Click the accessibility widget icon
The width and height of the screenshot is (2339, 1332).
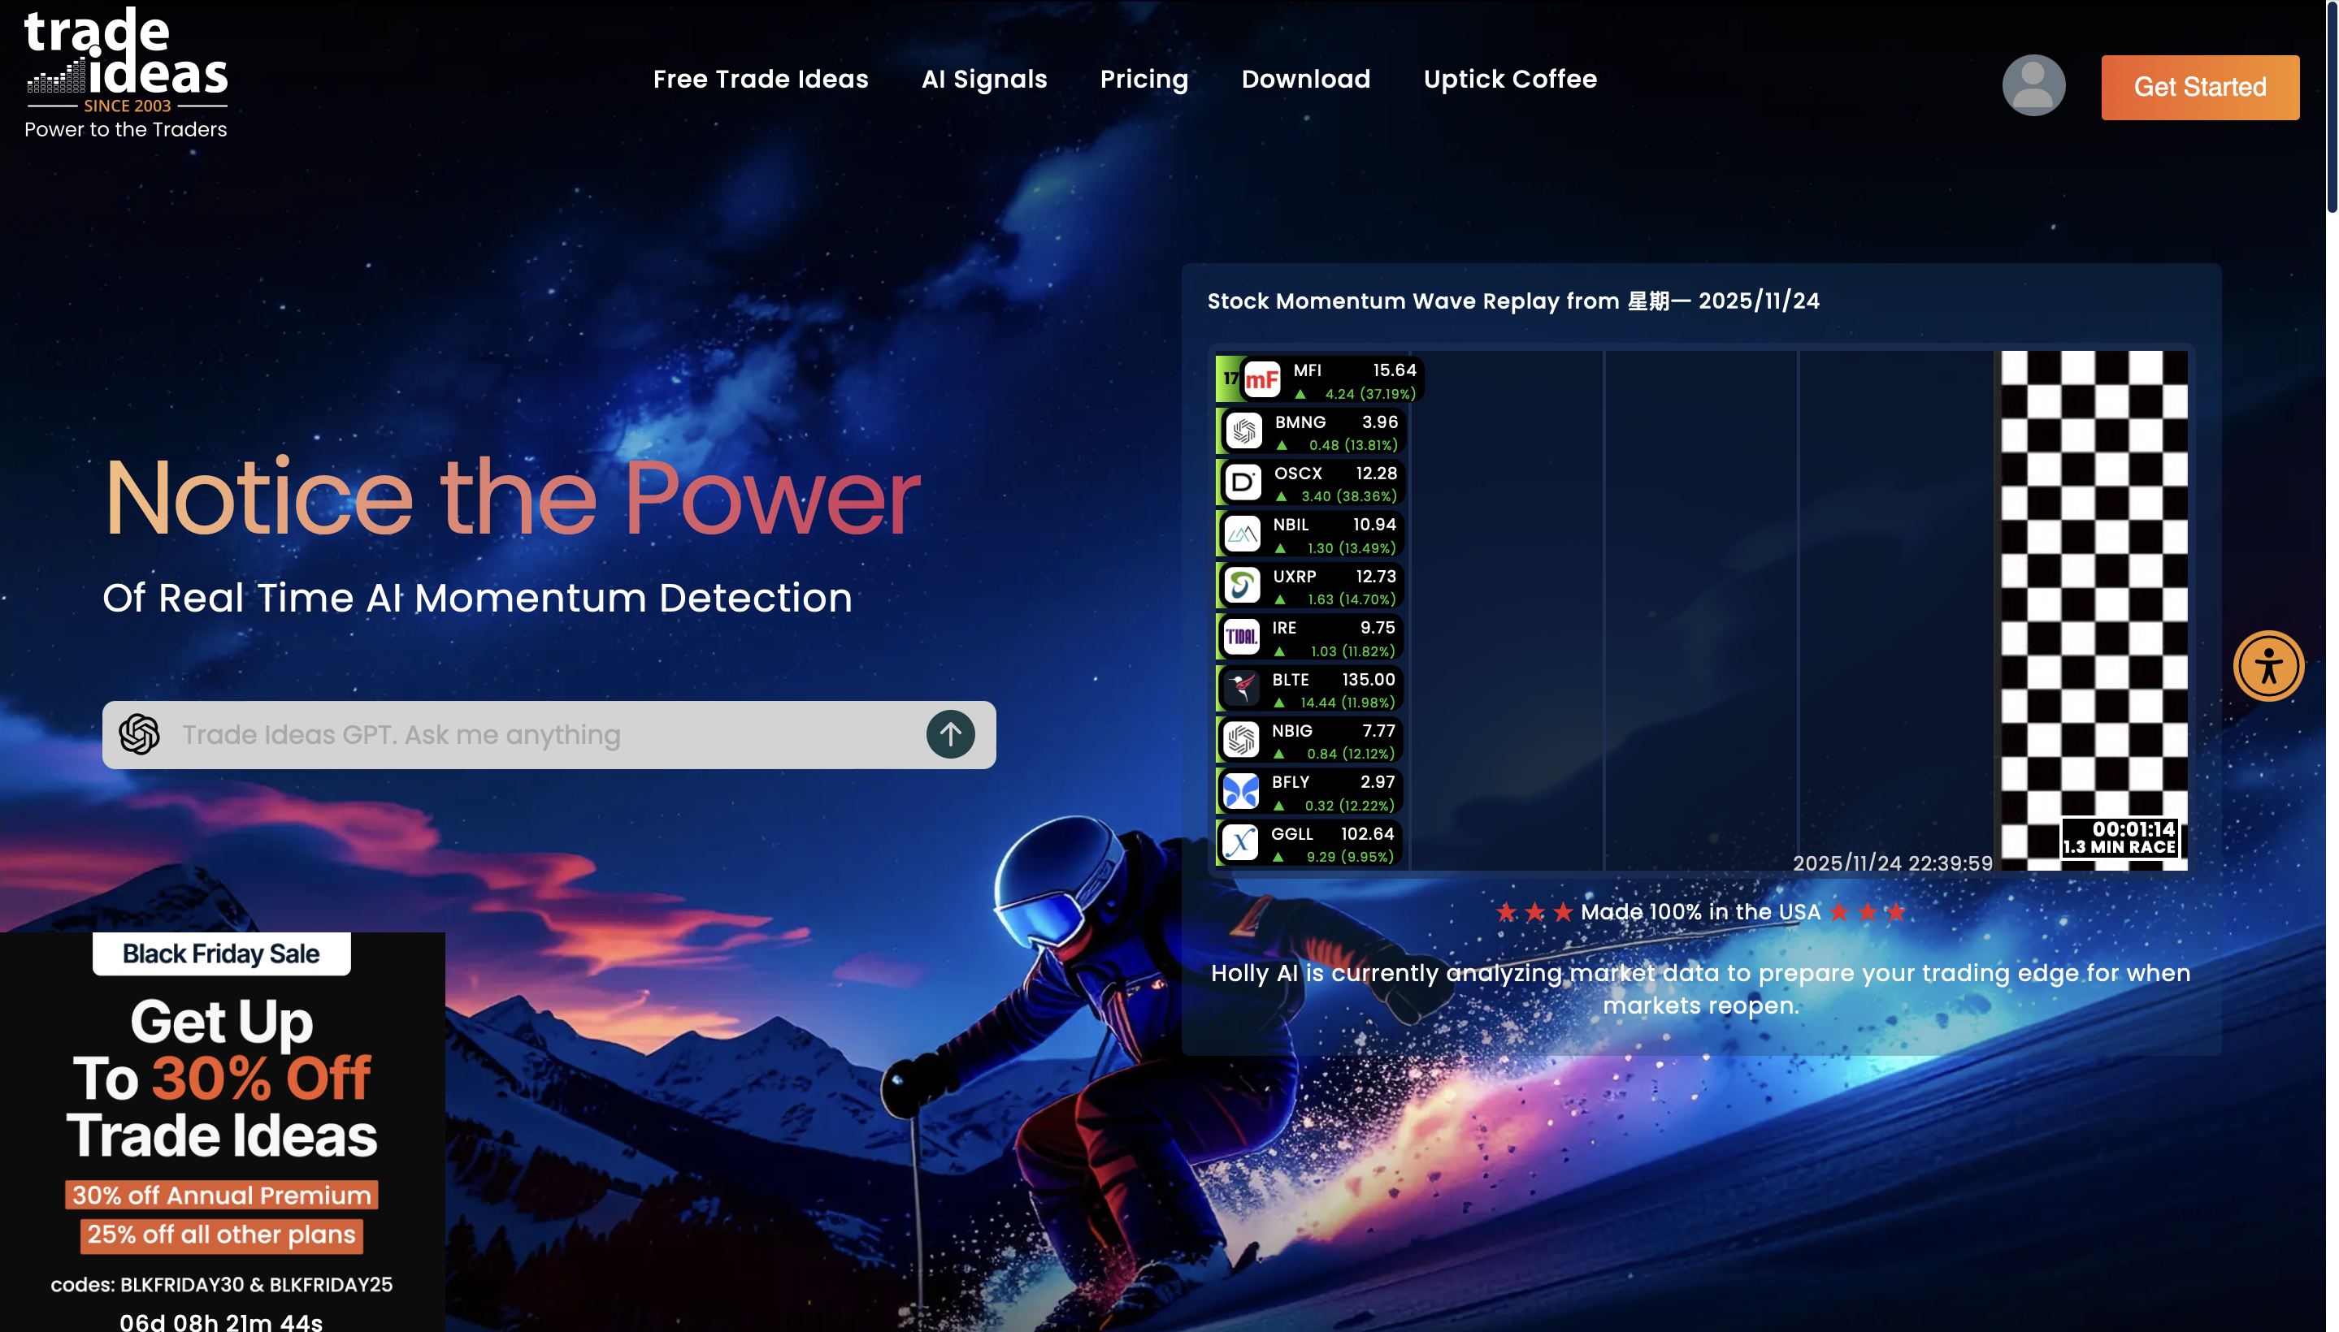[x=2267, y=666]
